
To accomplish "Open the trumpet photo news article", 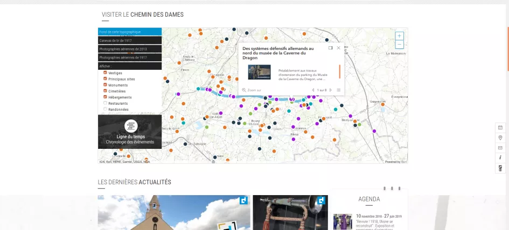I will pyautogui.click(x=290, y=212).
